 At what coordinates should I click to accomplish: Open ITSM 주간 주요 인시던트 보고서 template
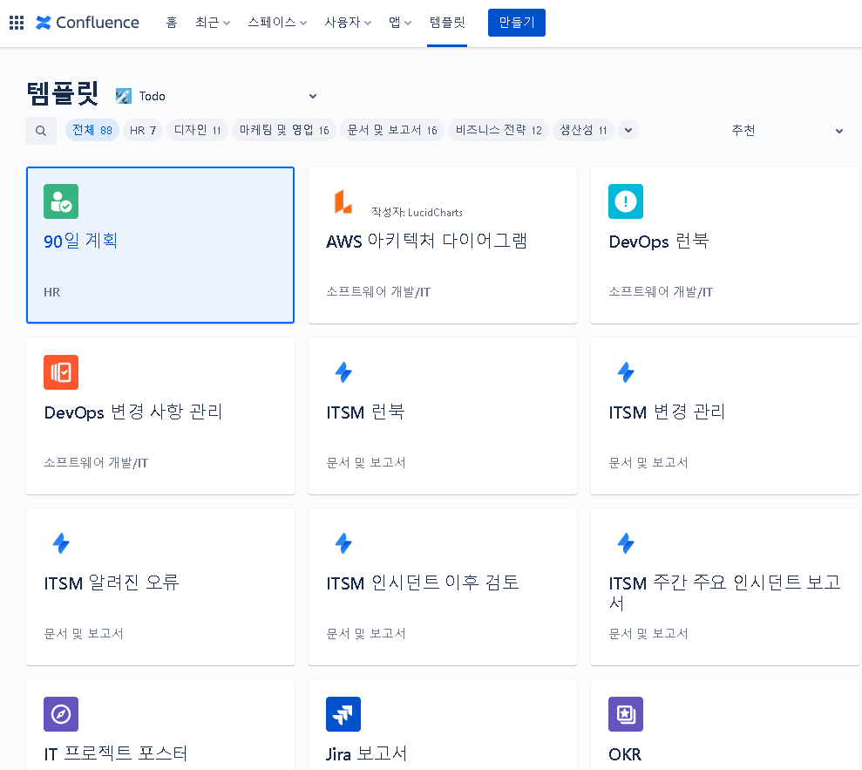tap(724, 593)
